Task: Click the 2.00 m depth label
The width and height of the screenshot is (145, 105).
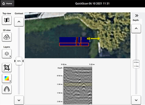Action: [x=60, y=102]
